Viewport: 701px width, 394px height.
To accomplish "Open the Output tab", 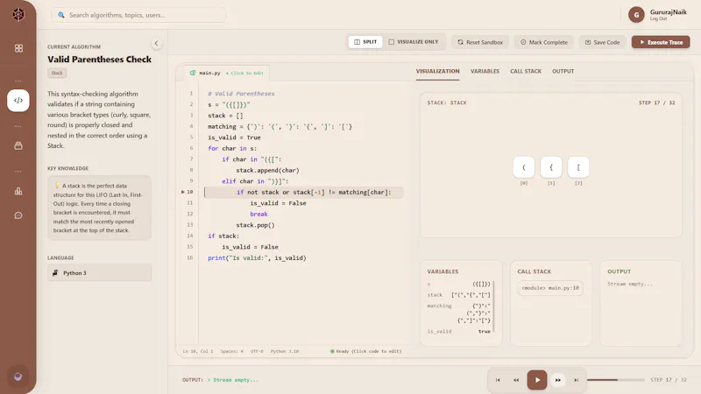I will point(563,72).
